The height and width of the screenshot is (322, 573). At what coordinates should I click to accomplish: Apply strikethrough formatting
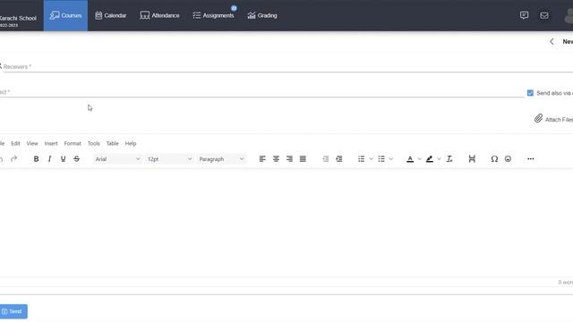point(76,159)
